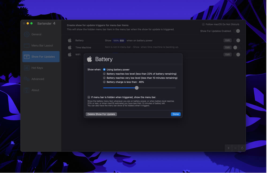Click the Advanced gears icon
The image size is (267, 173).
[x=26, y=79]
